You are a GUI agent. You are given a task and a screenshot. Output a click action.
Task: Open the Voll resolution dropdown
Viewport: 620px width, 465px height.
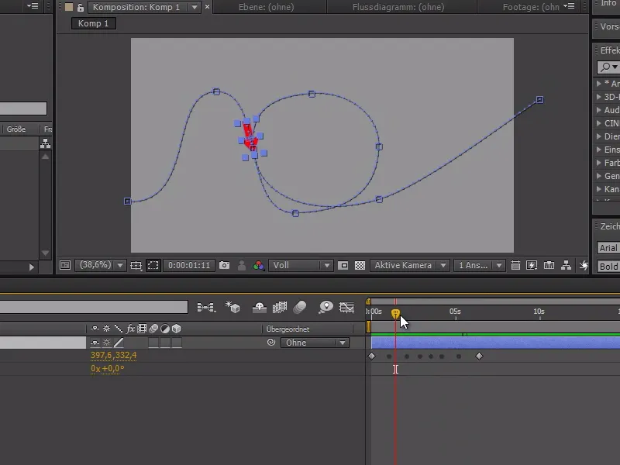[x=301, y=265]
